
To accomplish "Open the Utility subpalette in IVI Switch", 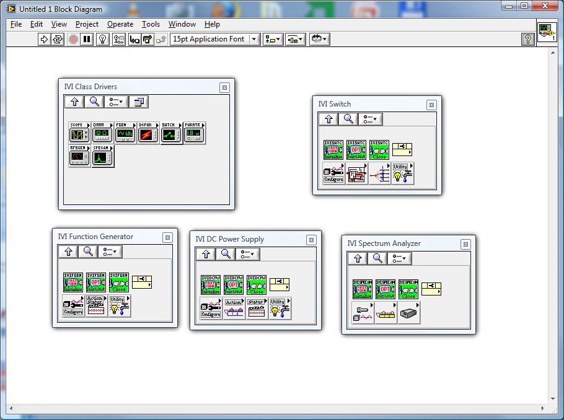I will coord(402,173).
